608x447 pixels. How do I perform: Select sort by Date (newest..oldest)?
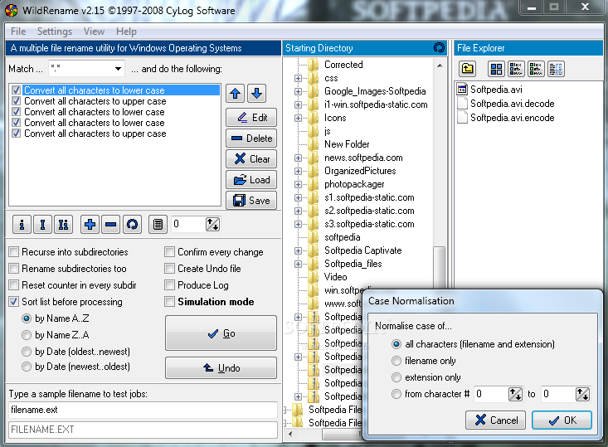click(27, 367)
